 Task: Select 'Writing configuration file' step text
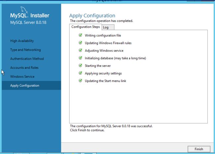103,35
